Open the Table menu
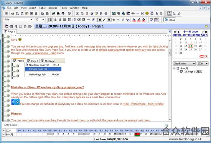 click(x=42, y=8)
